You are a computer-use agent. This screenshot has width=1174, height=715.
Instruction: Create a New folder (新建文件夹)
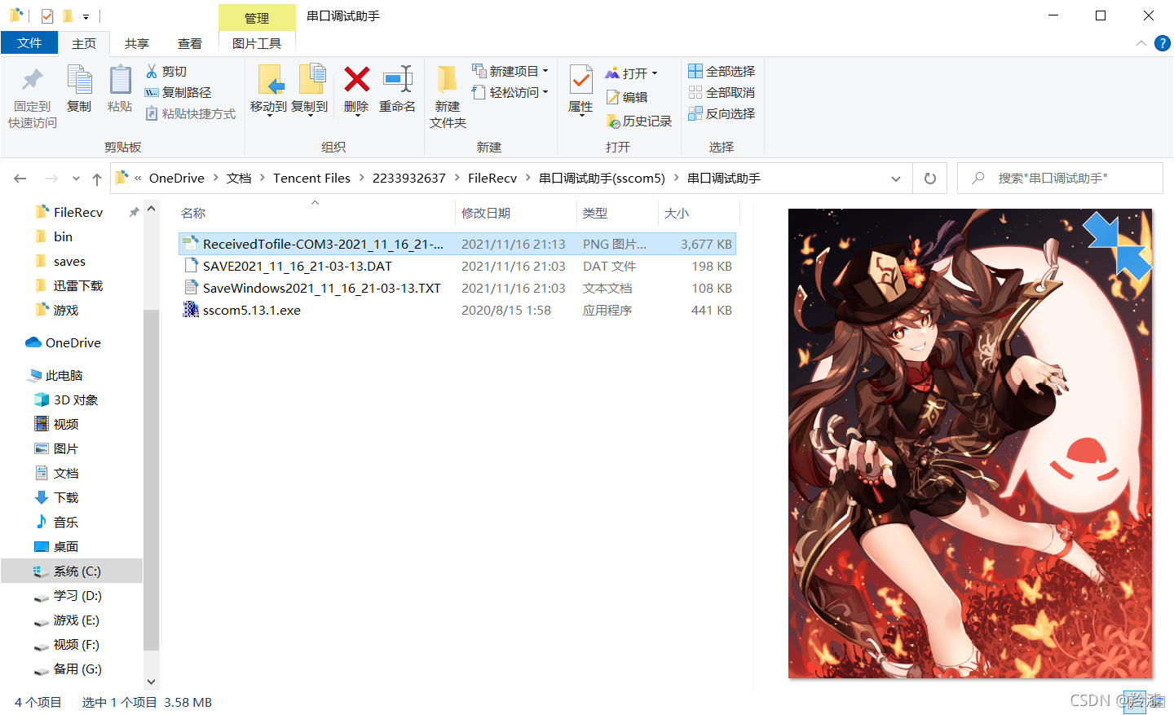pos(448,95)
